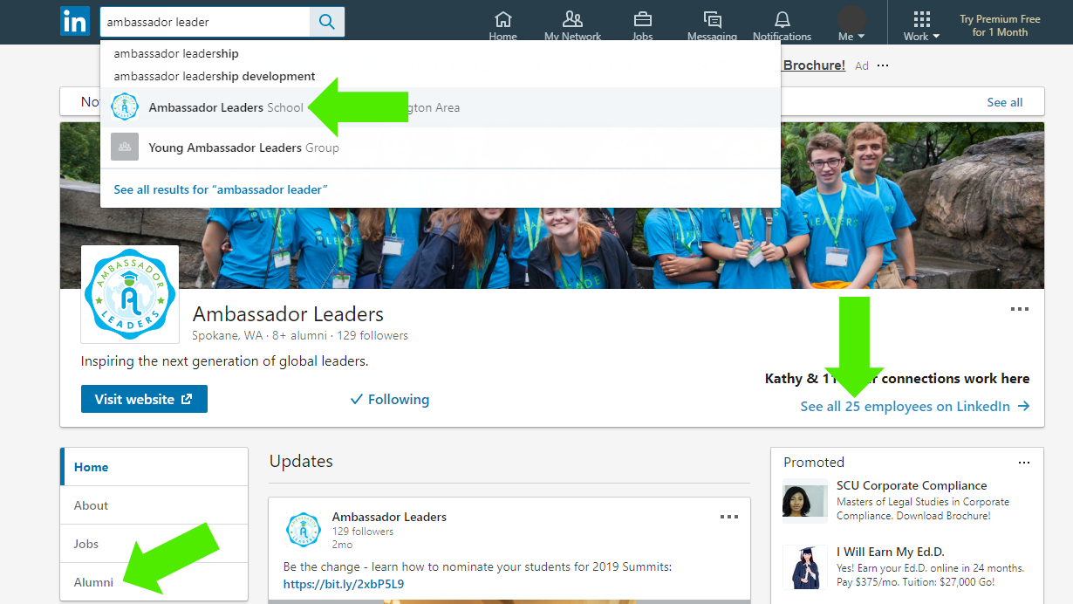Click Try Premium Free for 1 Month
The image size is (1073, 604).
[x=1000, y=25]
